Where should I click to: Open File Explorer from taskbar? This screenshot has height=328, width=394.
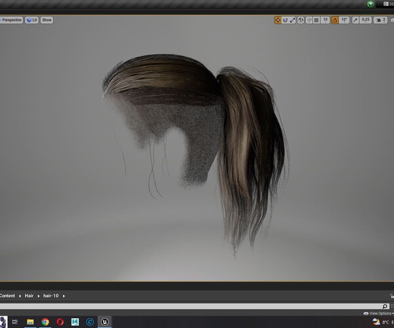(30, 321)
